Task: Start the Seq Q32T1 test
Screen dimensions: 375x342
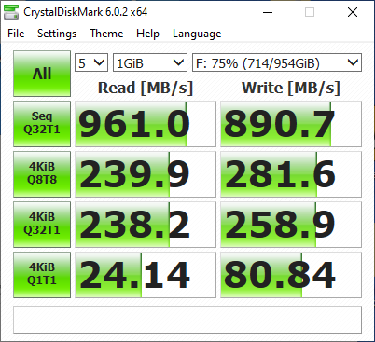Action: (42, 124)
